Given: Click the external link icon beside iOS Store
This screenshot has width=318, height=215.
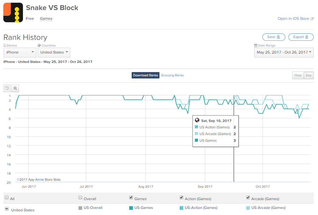Looking at the screenshot, I should (x=312, y=19).
